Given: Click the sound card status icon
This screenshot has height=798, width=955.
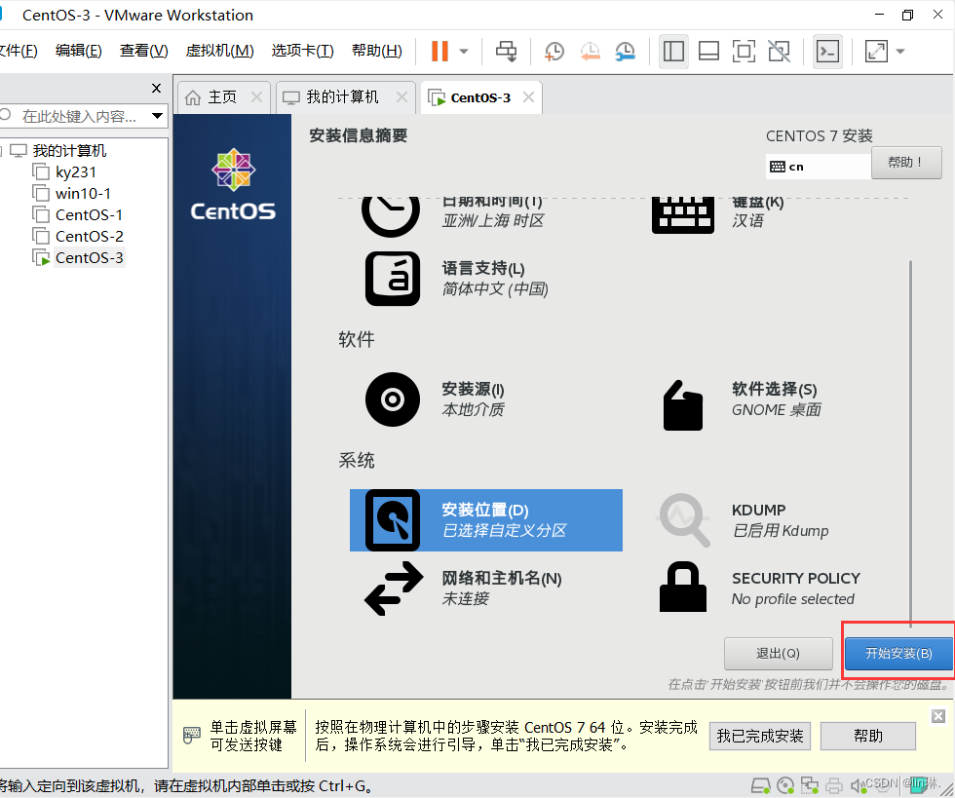Looking at the screenshot, I should [858, 785].
